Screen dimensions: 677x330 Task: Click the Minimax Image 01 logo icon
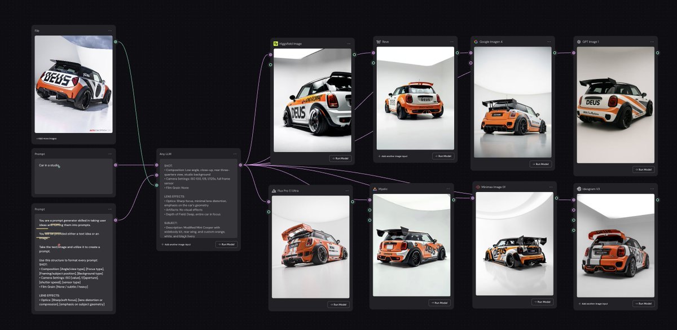(477, 187)
